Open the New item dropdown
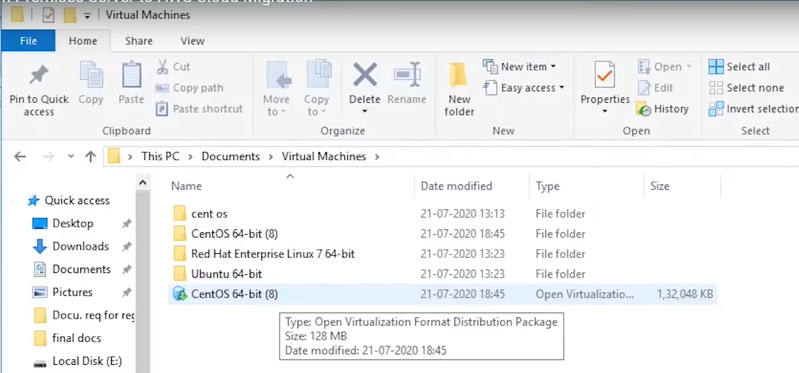Image resolution: width=799 pixels, height=373 pixels. point(520,67)
